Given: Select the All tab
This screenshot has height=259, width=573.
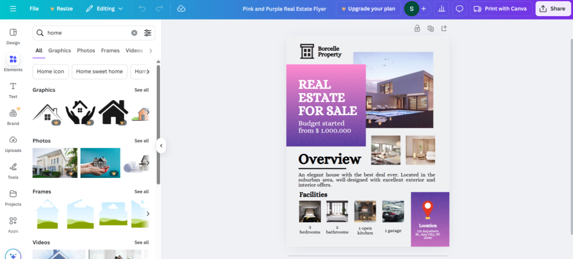Looking at the screenshot, I should [x=39, y=50].
